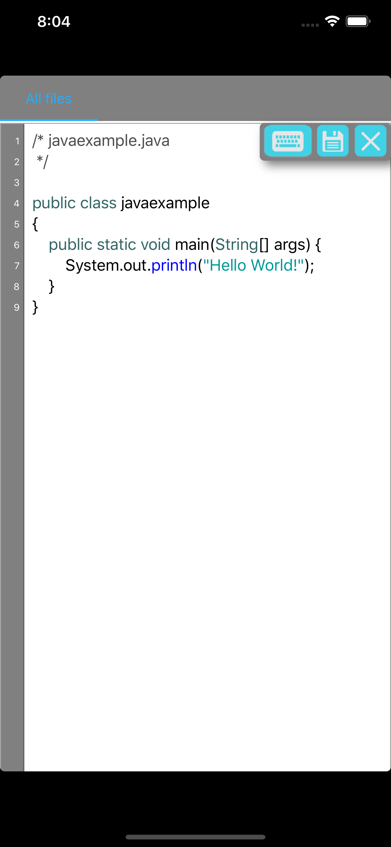Toggle the on-screen keyboard icon

coord(288,141)
